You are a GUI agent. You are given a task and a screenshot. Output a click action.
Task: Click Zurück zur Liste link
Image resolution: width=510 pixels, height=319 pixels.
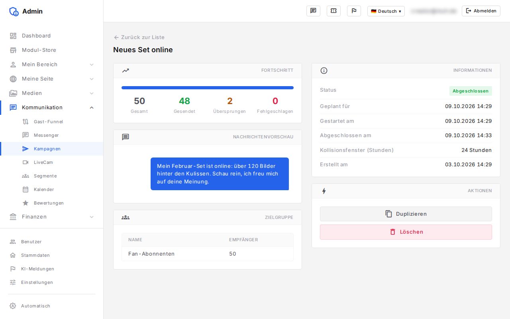coord(139,37)
